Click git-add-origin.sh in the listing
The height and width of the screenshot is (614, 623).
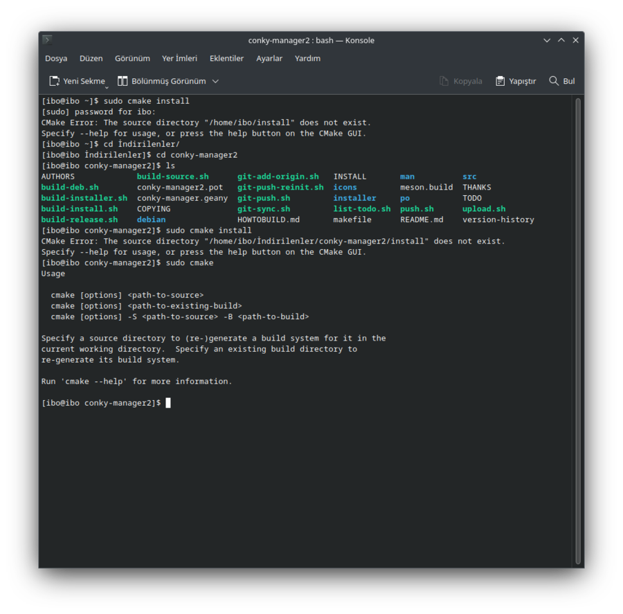tap(278, 177)
